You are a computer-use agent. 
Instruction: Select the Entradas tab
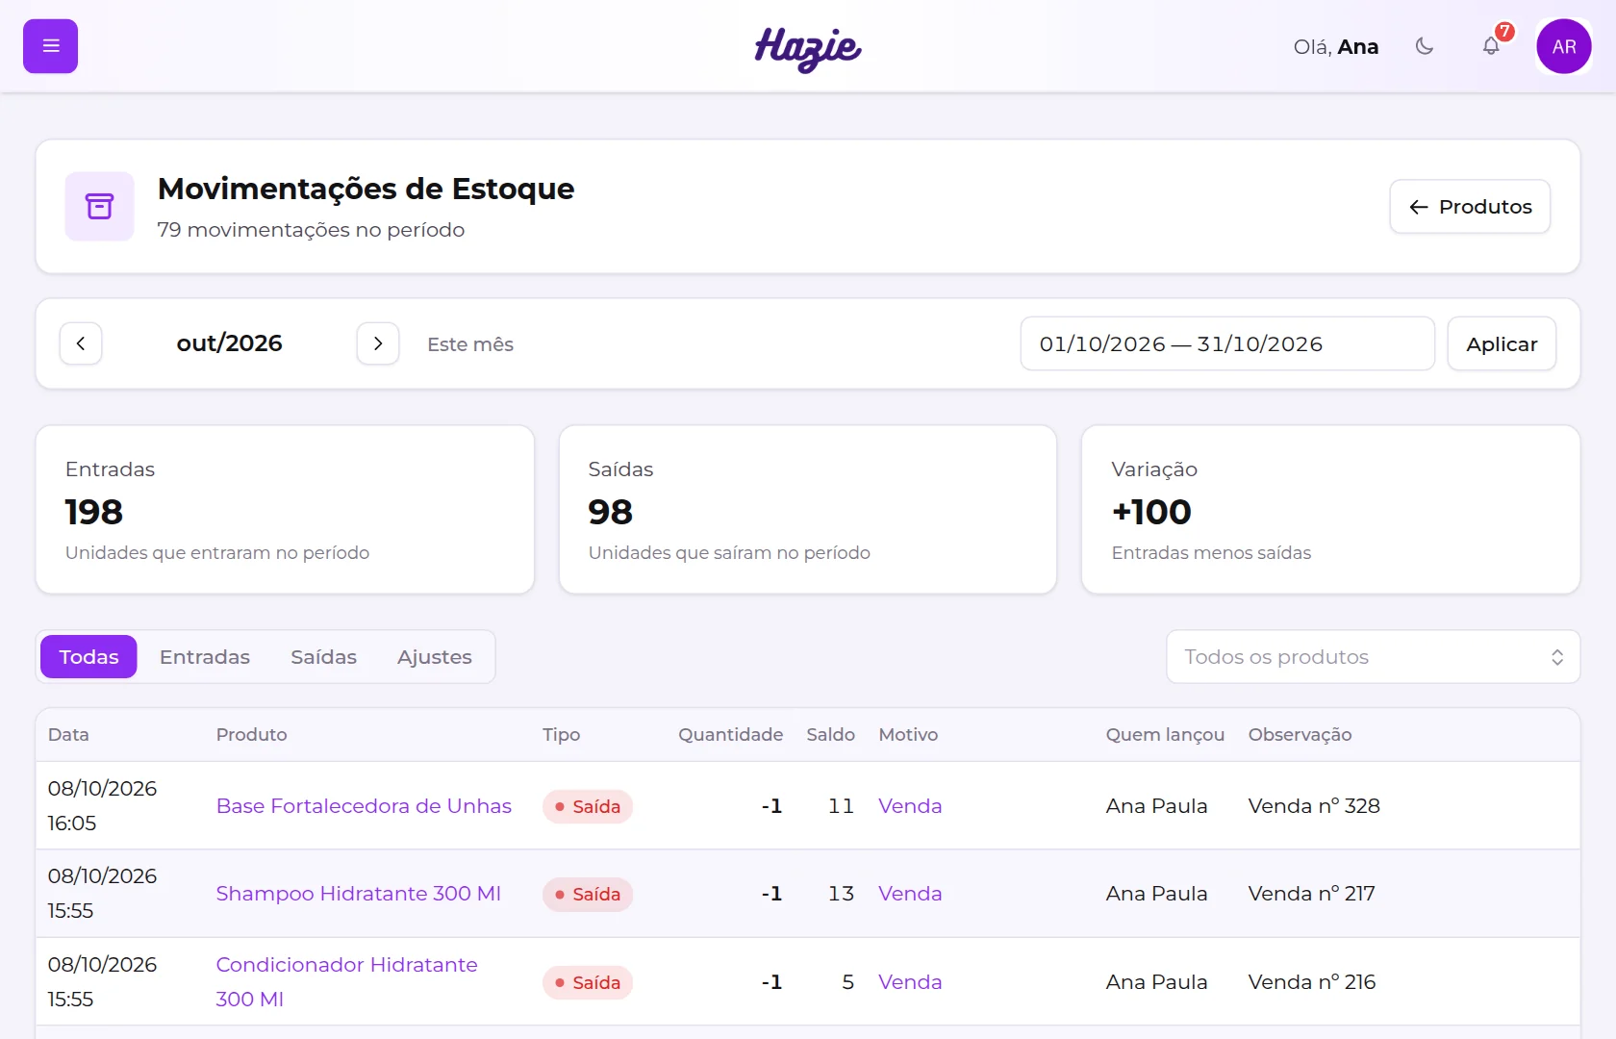pyautogui.click(x=205, y=657)
